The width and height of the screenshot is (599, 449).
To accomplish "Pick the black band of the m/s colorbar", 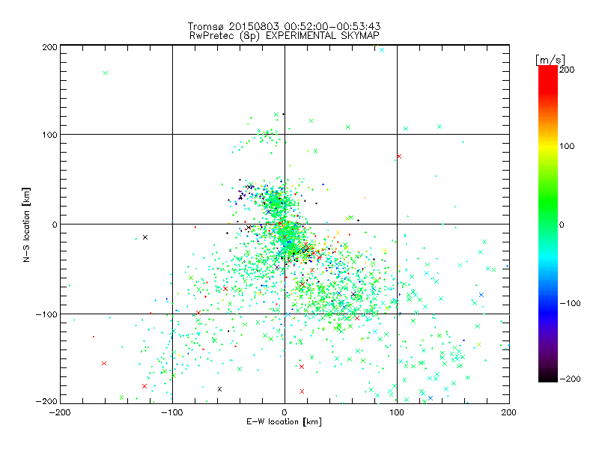I will (x=548, y=376).
